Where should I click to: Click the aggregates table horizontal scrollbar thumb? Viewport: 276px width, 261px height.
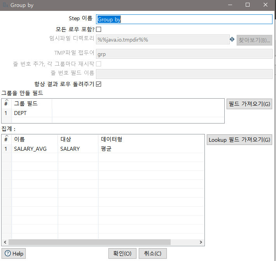click(x=89, y=242)
